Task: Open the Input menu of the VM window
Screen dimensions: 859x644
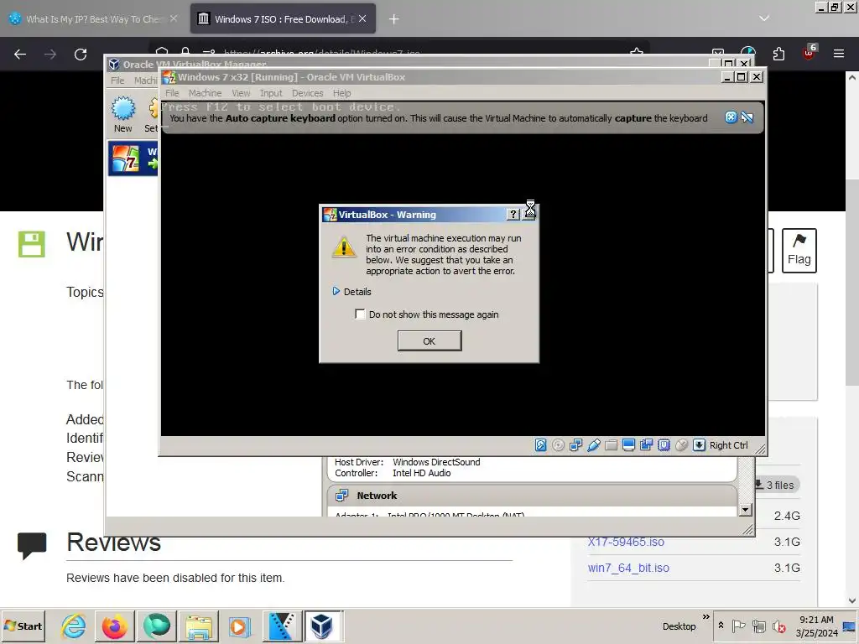Action: [x=271, y=93]
